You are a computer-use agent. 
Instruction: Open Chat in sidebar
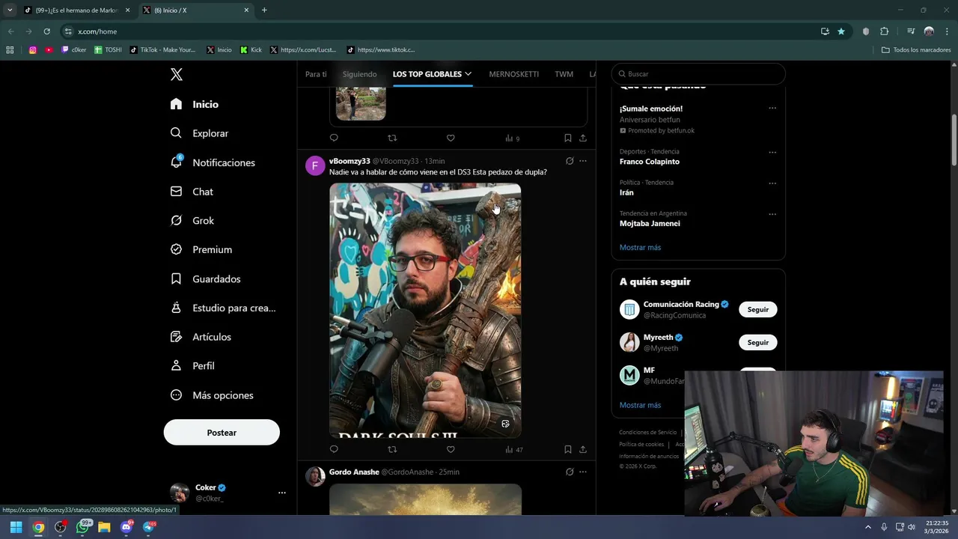pyautogui.click(x=192, y=192)
